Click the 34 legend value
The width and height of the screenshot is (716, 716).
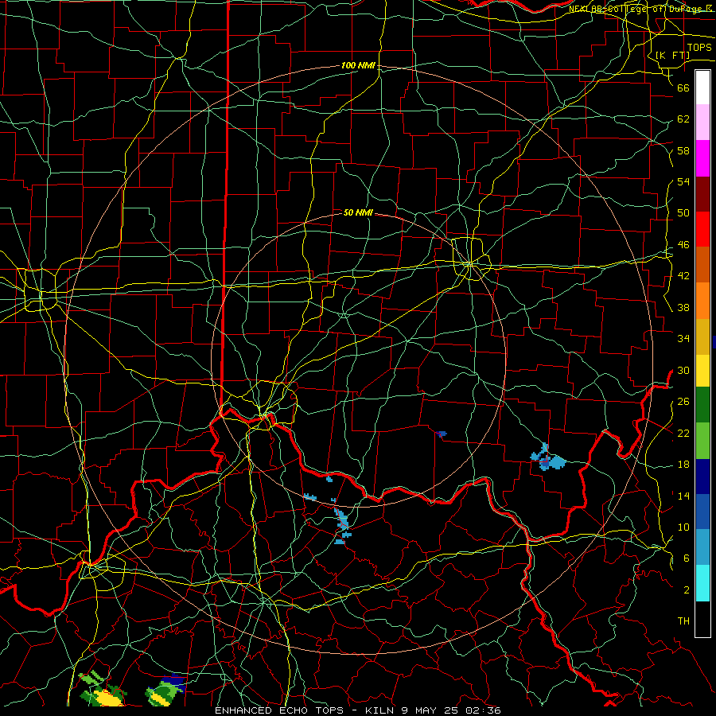pyautogui.click(x=683, y=339)
